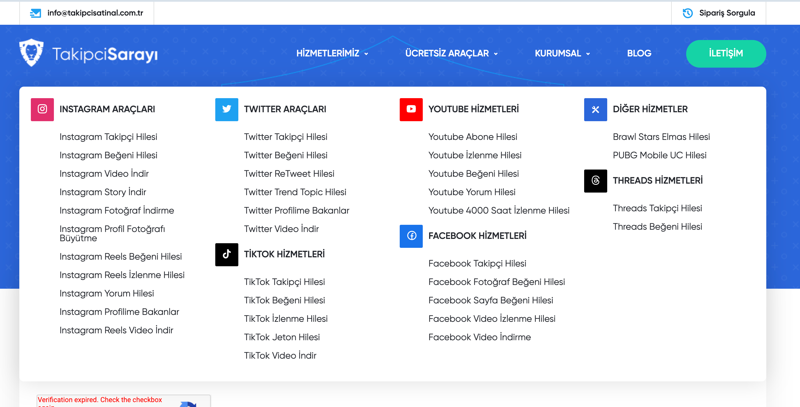Open Instagram Fotoğraf İndirme

click(117, 210)
